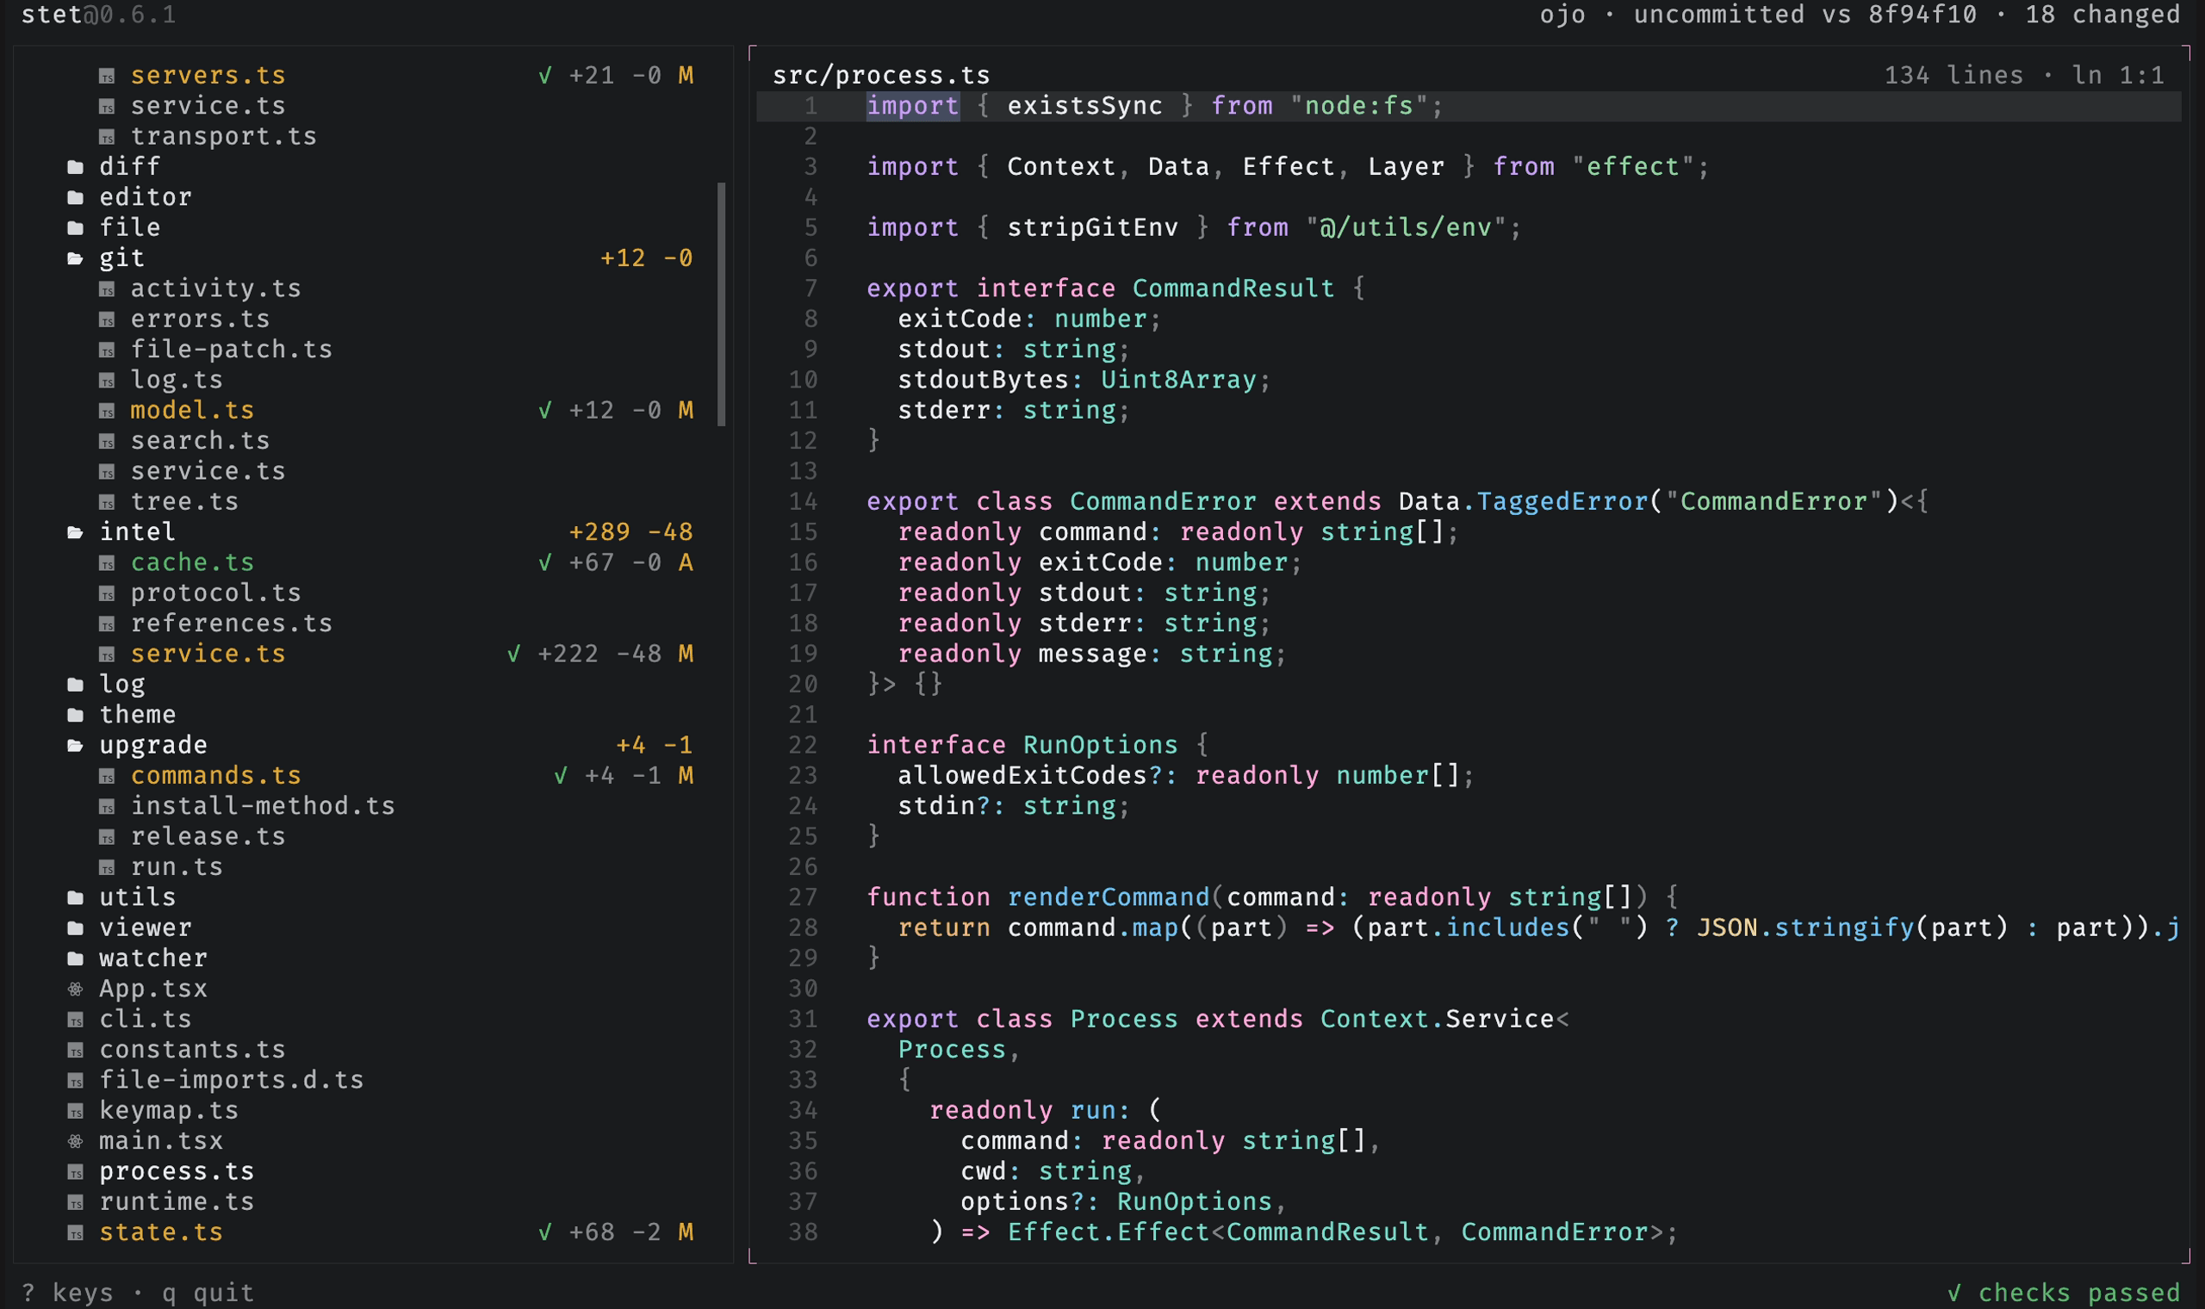This screenshot has height=1309, width=2205.
Task: Click the '18 changed' header text
Action: 2103,14
